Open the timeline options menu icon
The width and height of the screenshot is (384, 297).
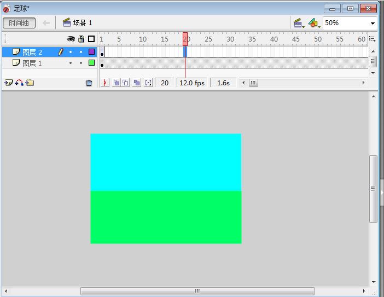click(373, 39)
